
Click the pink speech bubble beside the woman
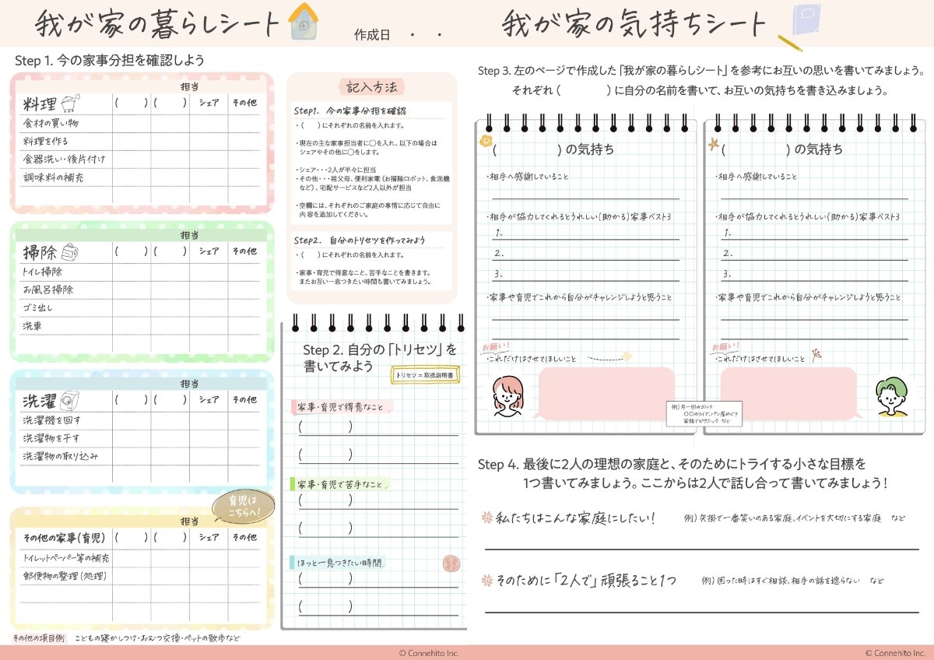(606, 392)
